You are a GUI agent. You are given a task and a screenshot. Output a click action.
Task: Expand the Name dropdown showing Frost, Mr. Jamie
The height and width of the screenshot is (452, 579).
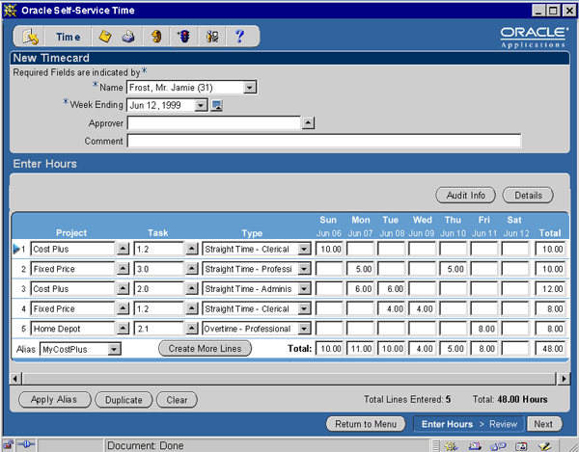pos(250,88)
